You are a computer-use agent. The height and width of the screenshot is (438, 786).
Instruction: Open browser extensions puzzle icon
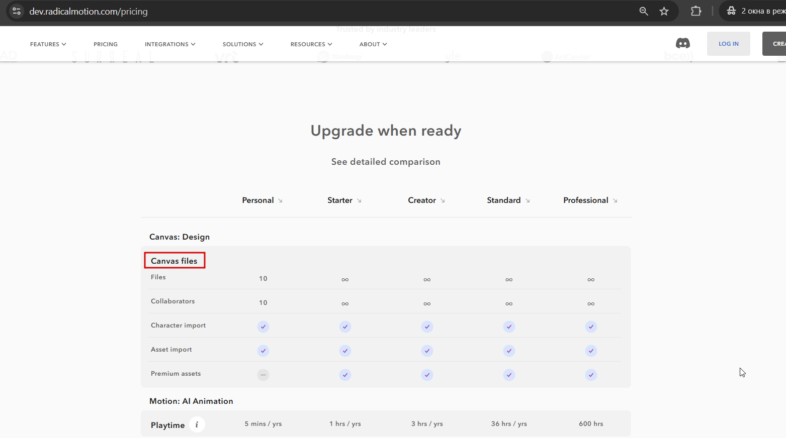click(x=696, y=11)
